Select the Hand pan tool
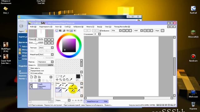This screenshot has height=112, width=200. point(67,80)
